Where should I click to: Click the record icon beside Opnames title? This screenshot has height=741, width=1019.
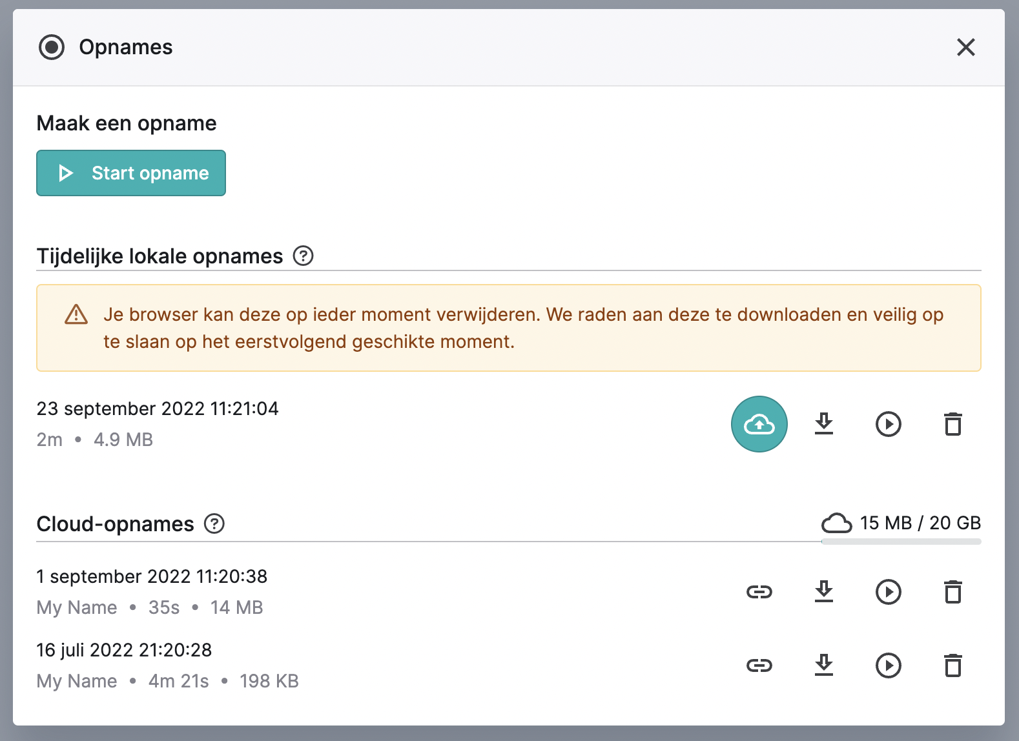pyautogui.click(x=52, y=47)
